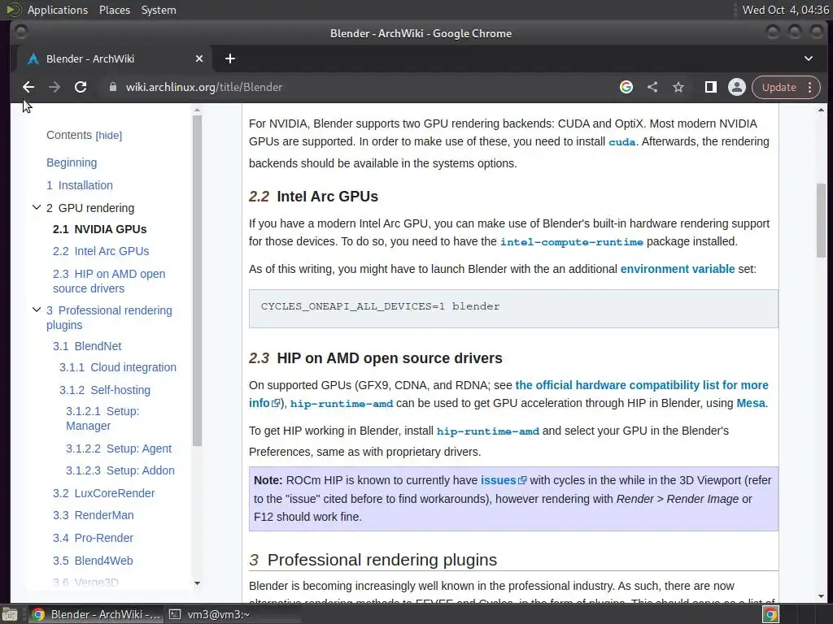Collapse the 2 GPU rendering section
The image size is (833, 624).
coord(37,207)
